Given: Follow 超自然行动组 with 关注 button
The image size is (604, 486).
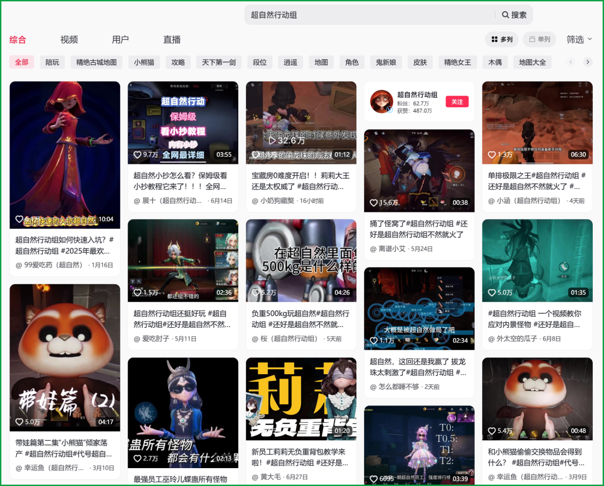Looking at the screenshot, I should click(x=457, y=102).
